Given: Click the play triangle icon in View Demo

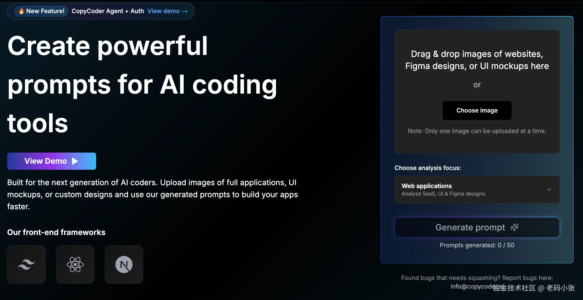Looking at the screenshot, I should [x=75, y=161].
